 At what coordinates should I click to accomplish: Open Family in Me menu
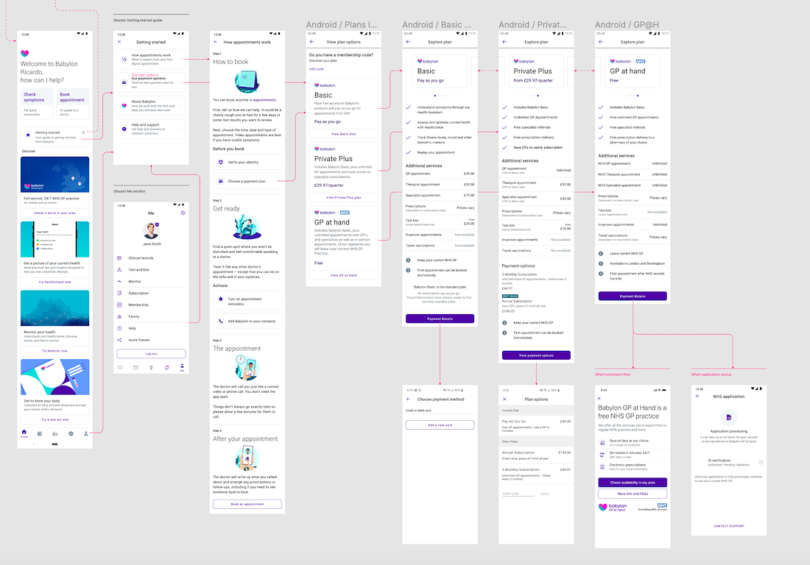point(151,316)
